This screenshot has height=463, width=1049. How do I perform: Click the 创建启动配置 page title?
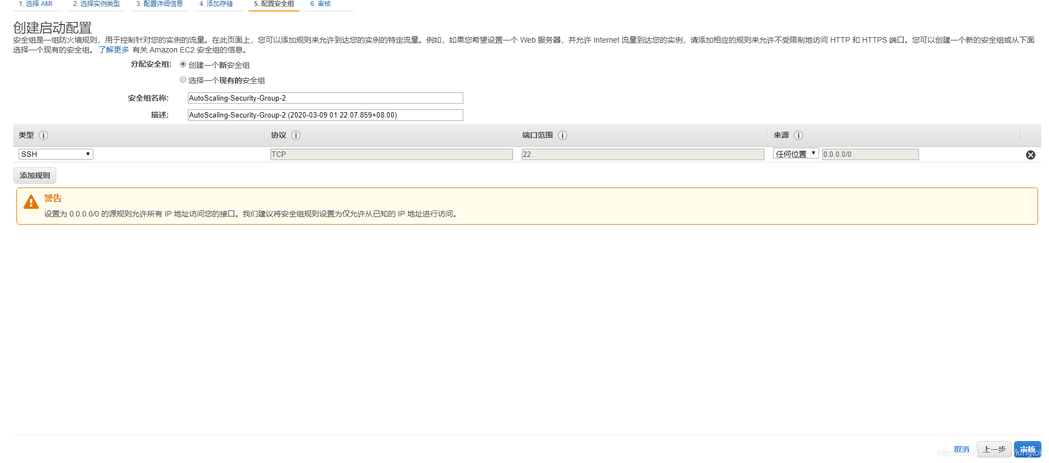52,28
